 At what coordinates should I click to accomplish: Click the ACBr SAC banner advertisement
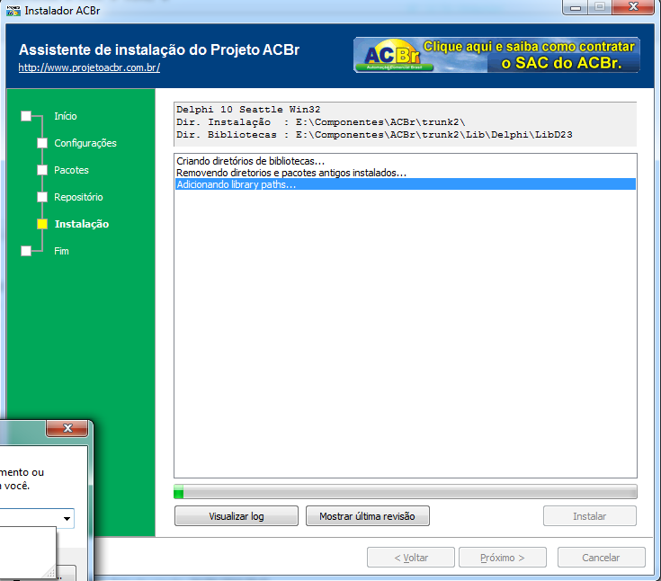tap(496, 55)
